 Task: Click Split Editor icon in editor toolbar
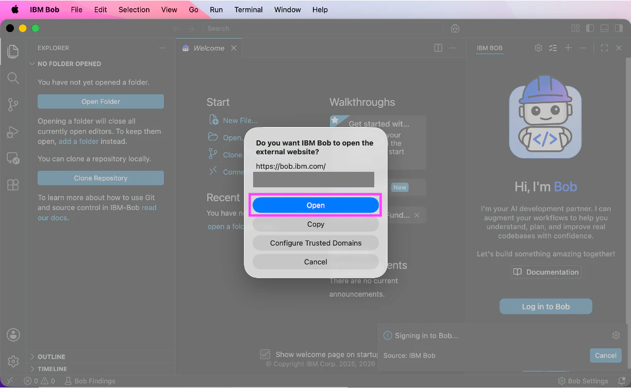438,48
